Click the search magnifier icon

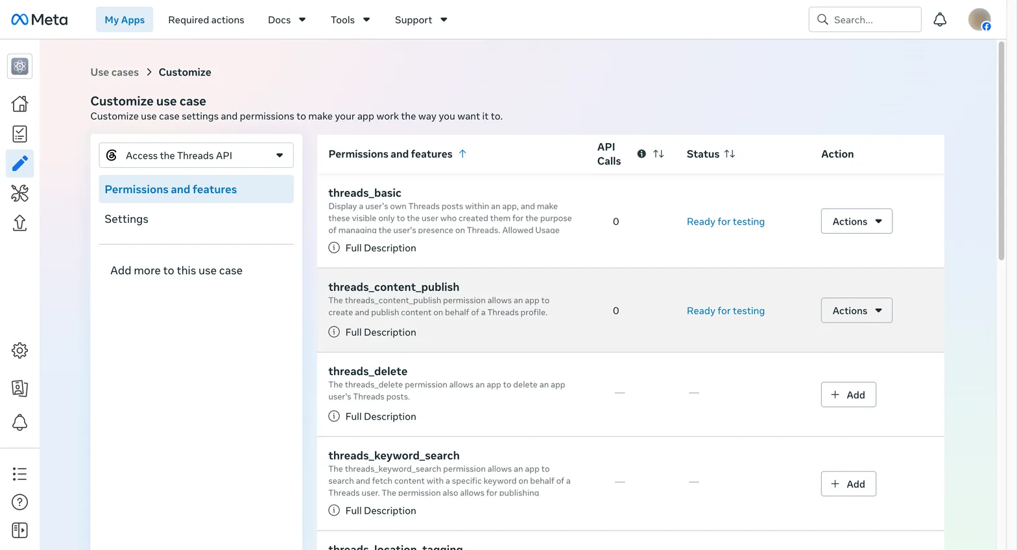pyautogui.click(x=822, y=19)
